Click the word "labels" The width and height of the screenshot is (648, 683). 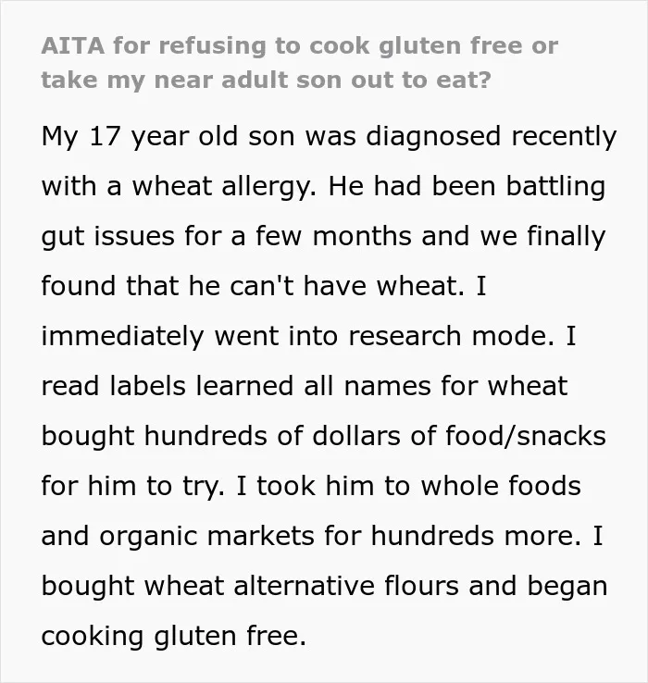coord(148,386)
